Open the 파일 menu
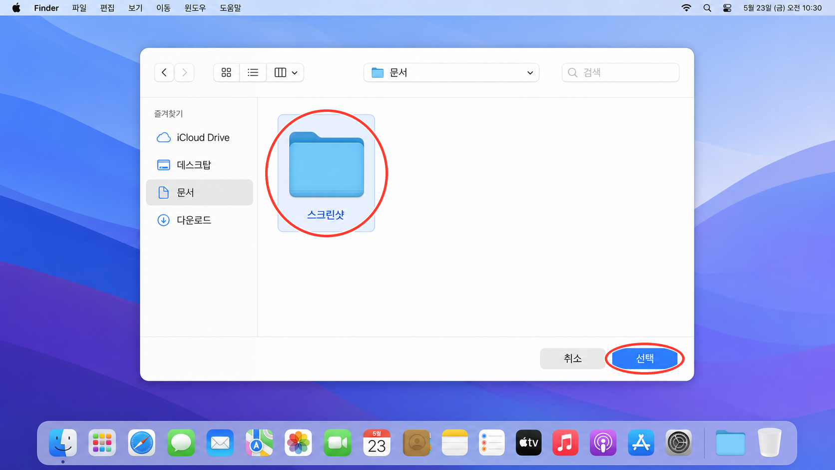The image size is (835, 470). coord(79,8)
